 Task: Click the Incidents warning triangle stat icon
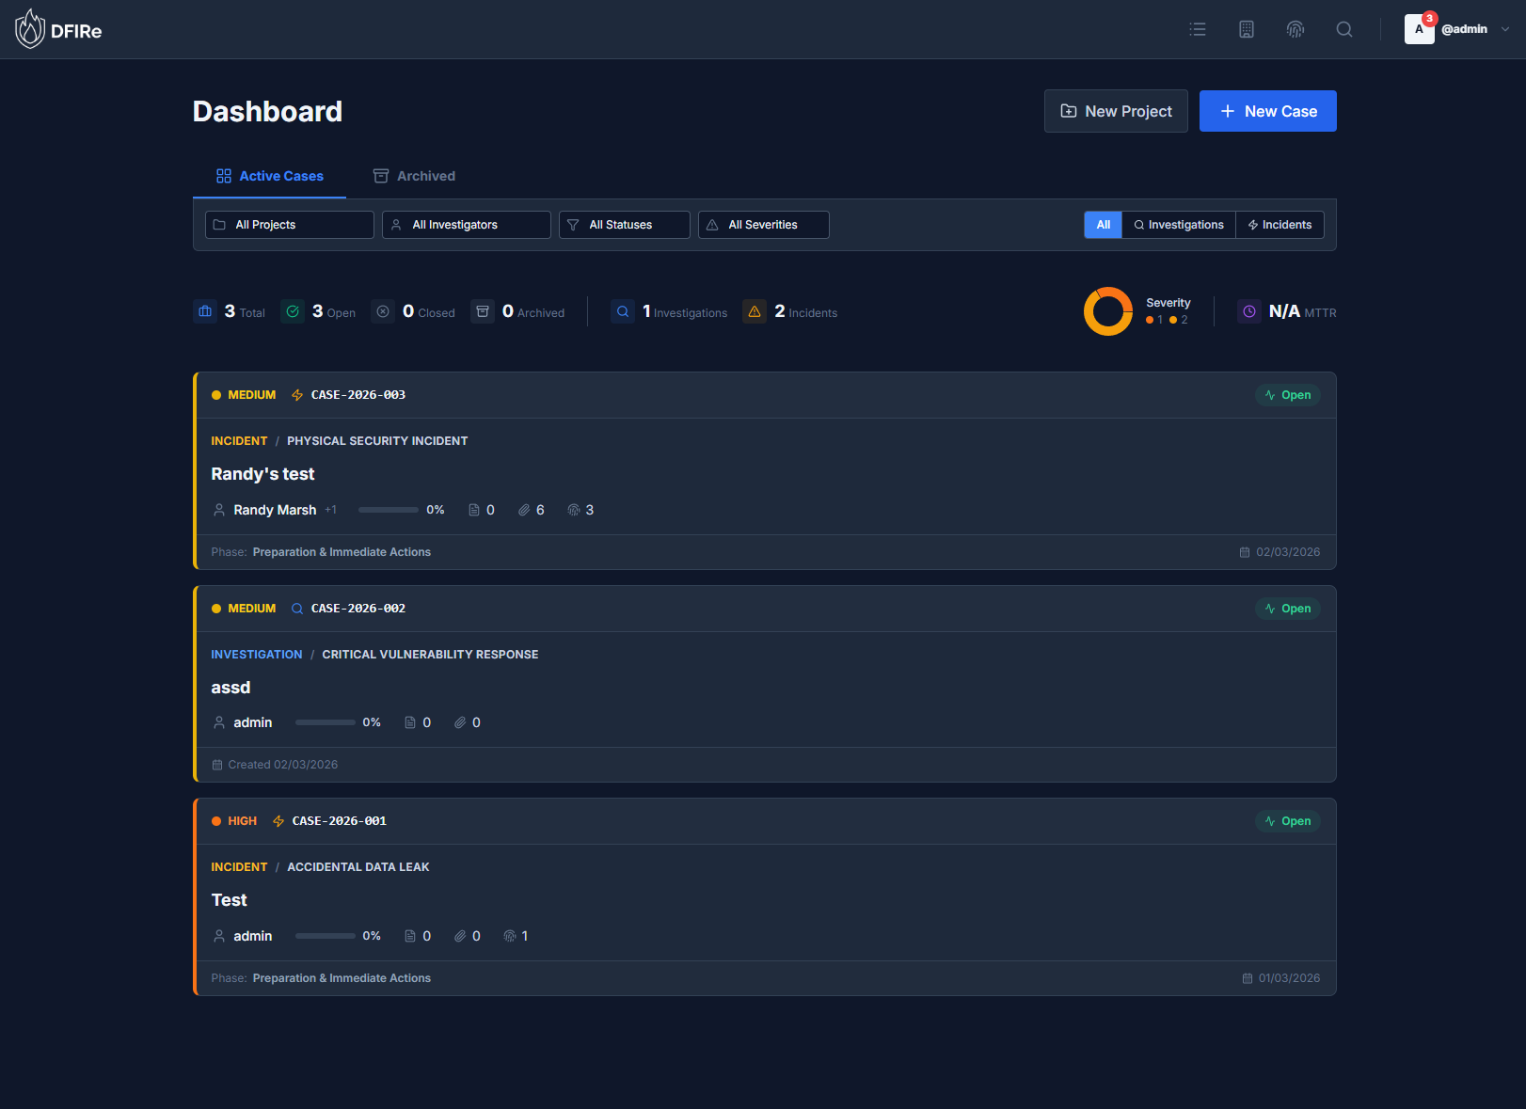[755, 311]
